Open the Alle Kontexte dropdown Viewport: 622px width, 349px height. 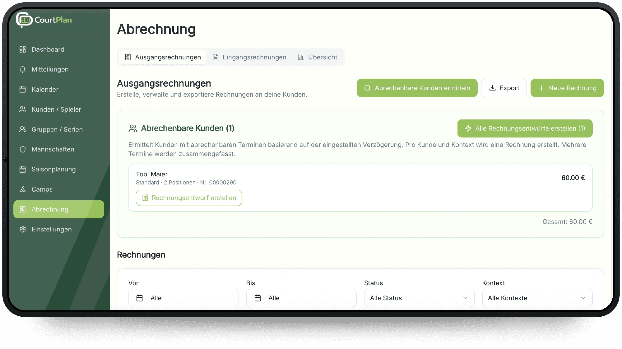click(537, 298)
